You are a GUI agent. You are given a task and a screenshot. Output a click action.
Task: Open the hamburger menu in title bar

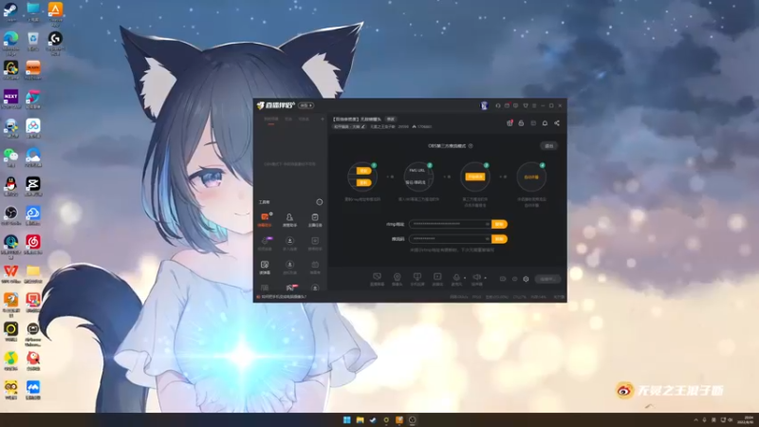tap(534, 105)
